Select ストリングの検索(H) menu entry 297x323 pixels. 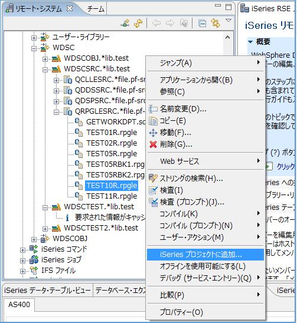coord(205,179)
